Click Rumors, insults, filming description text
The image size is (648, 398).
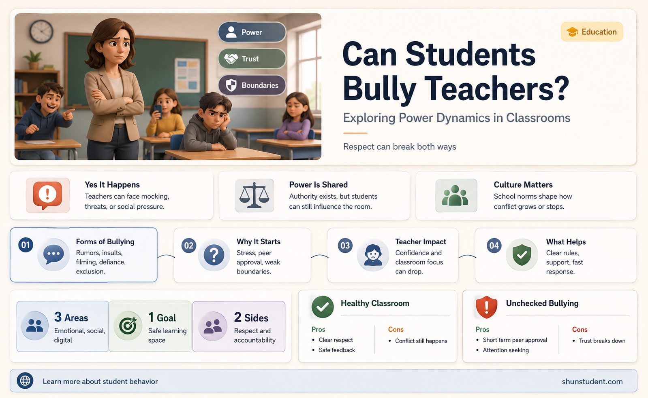[x=101, y=262]
